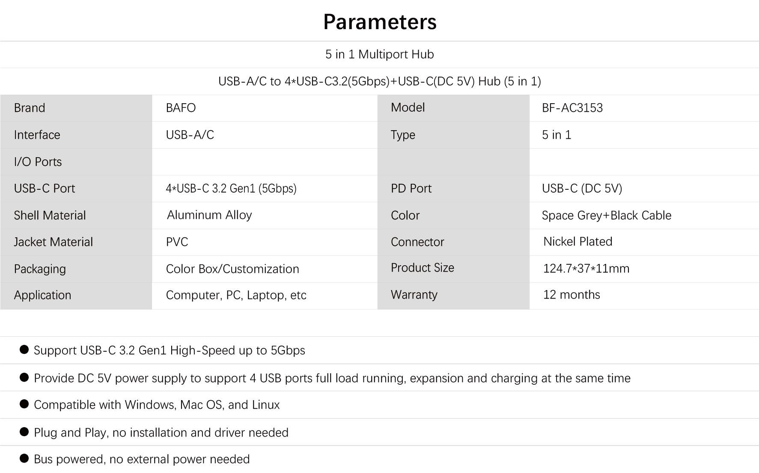759x473 pixels.
Task: Select the BF-AC3153 model number
Action: tap(572, 108)
